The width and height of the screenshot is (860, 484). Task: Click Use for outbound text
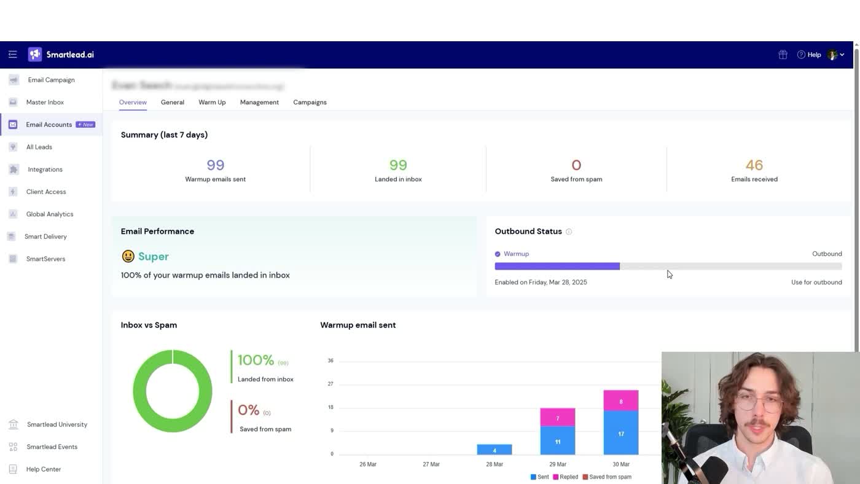pos(816,282)
